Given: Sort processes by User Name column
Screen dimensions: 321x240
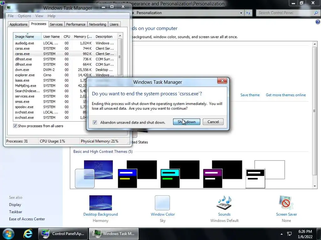Looking at the screenshot, I should coord(51,37).
